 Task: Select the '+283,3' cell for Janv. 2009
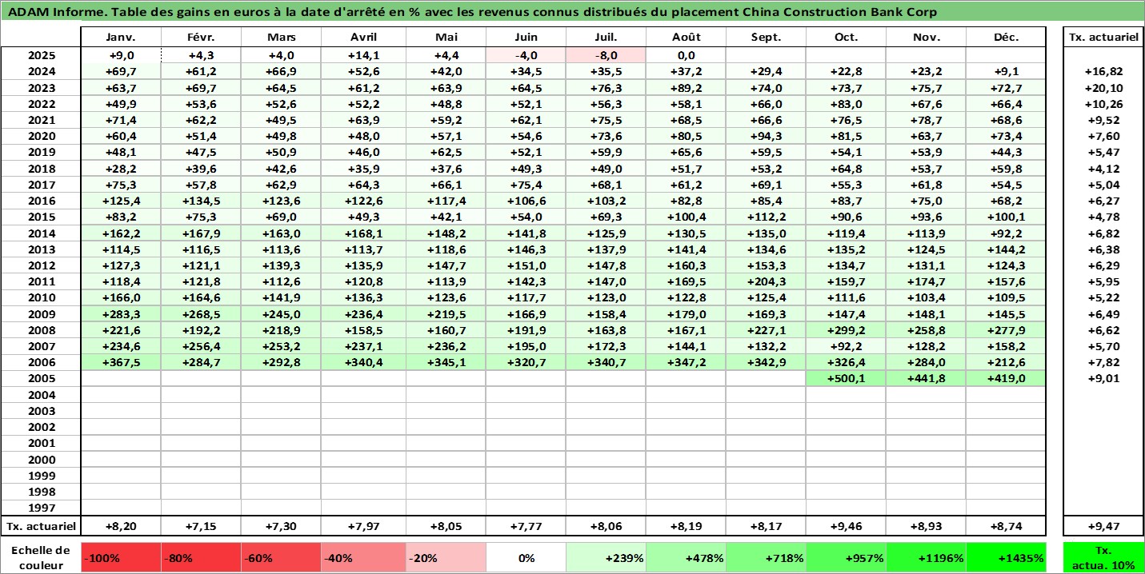(122, 313)
